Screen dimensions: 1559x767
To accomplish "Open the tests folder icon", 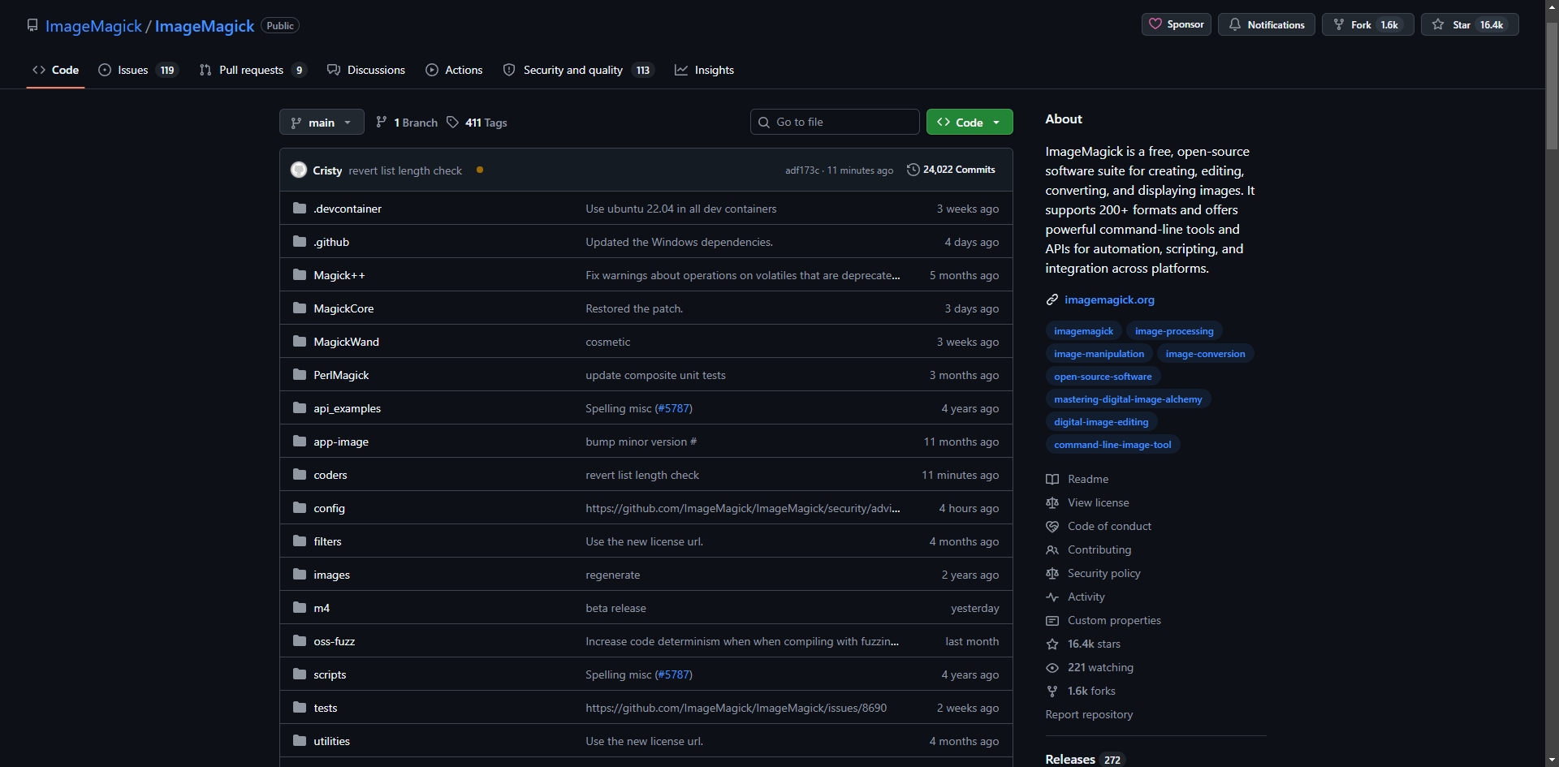I will (300, 708).
